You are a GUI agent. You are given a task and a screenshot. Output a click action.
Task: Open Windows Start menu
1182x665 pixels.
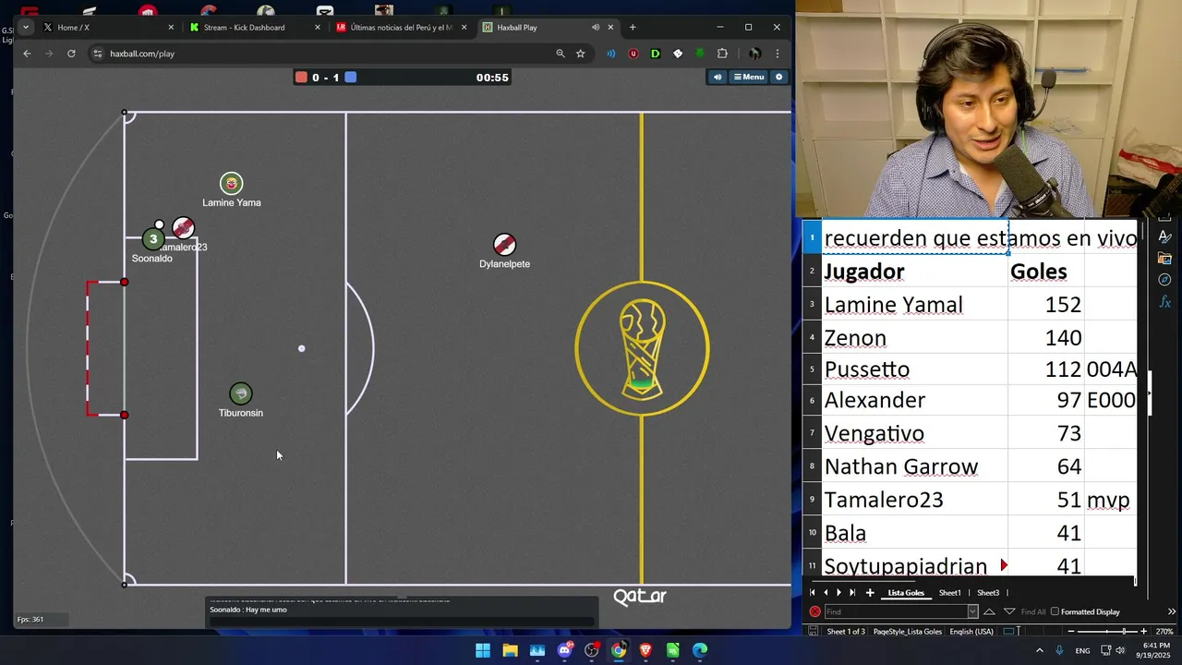[483, 650]
